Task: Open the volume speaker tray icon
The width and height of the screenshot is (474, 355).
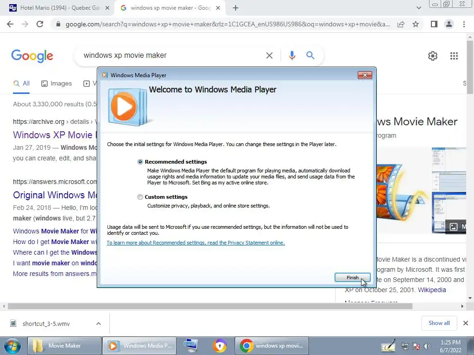Action: [427, 347]
